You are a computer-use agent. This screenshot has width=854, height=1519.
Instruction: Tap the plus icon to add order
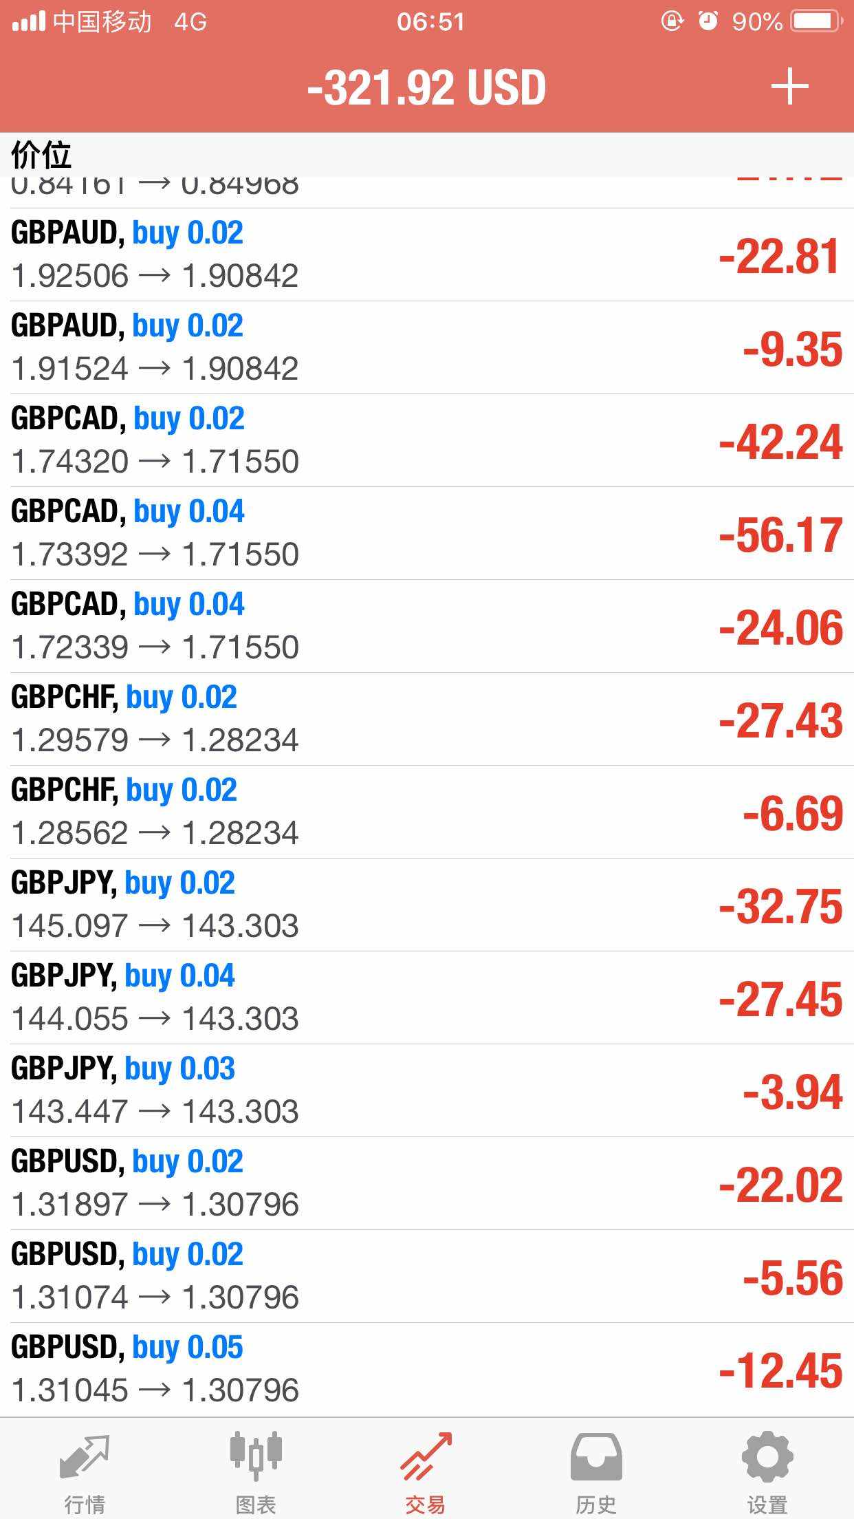tap(789, 87)
